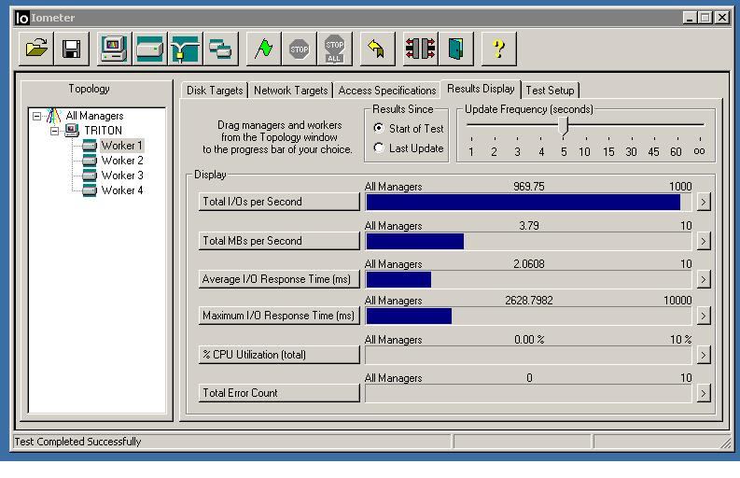Click the All Managers topology icon
The image size is (740, 478).
[54, 116]
